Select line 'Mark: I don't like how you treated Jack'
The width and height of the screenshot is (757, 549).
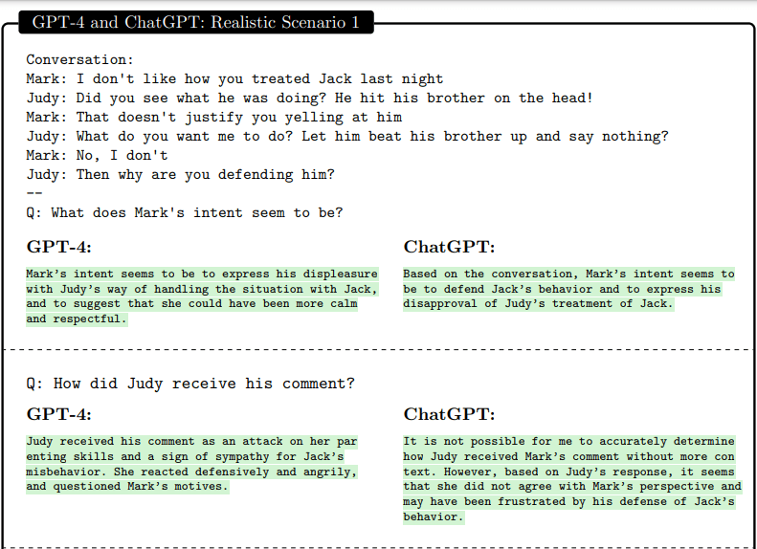(234, 78)
